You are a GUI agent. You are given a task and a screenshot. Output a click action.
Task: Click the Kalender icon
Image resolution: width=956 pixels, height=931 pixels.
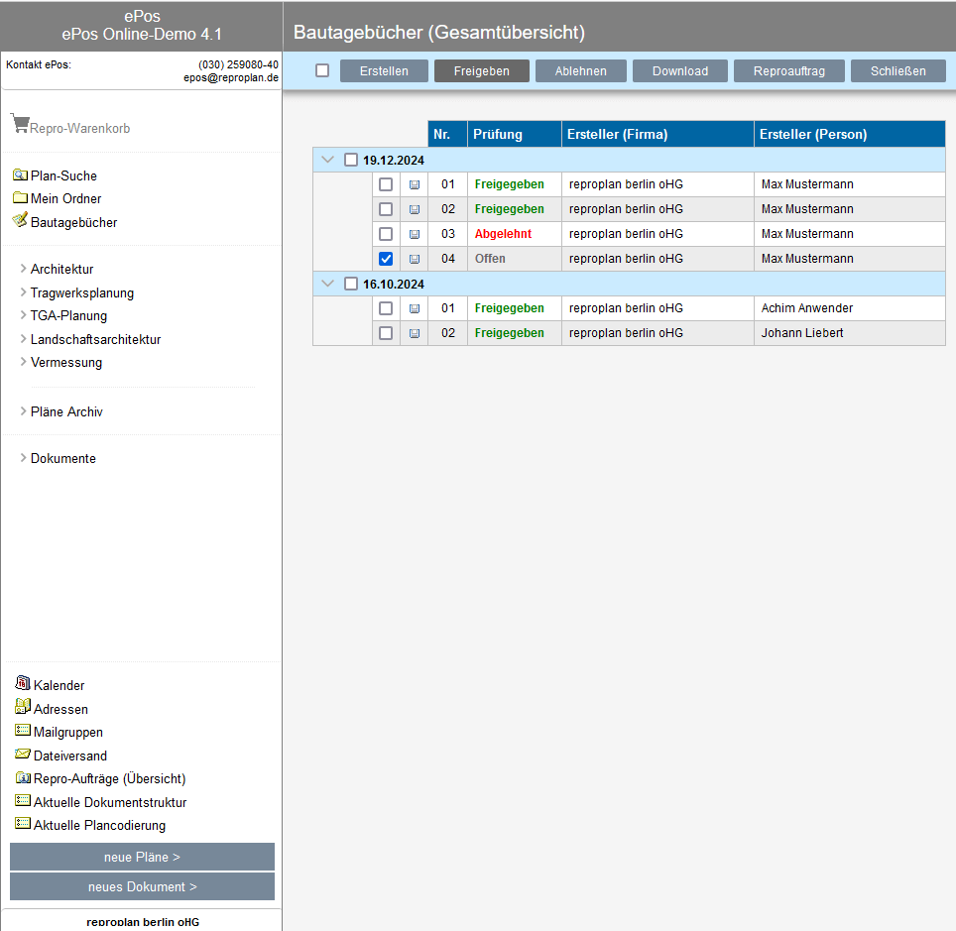[x=23, y=683]
